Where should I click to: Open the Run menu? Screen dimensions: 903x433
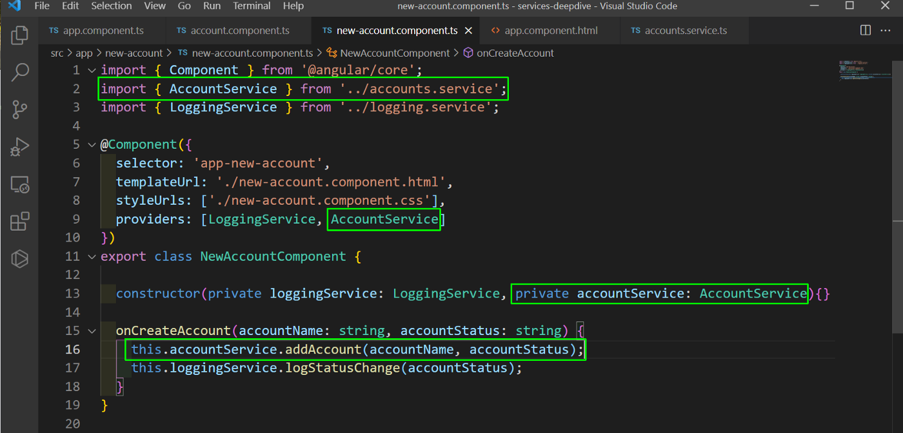[212, 6]
